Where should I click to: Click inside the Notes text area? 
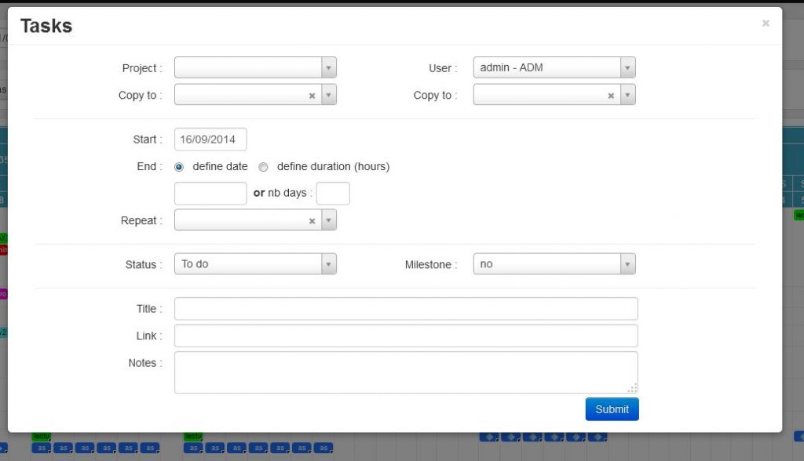[x=405, y=370]
